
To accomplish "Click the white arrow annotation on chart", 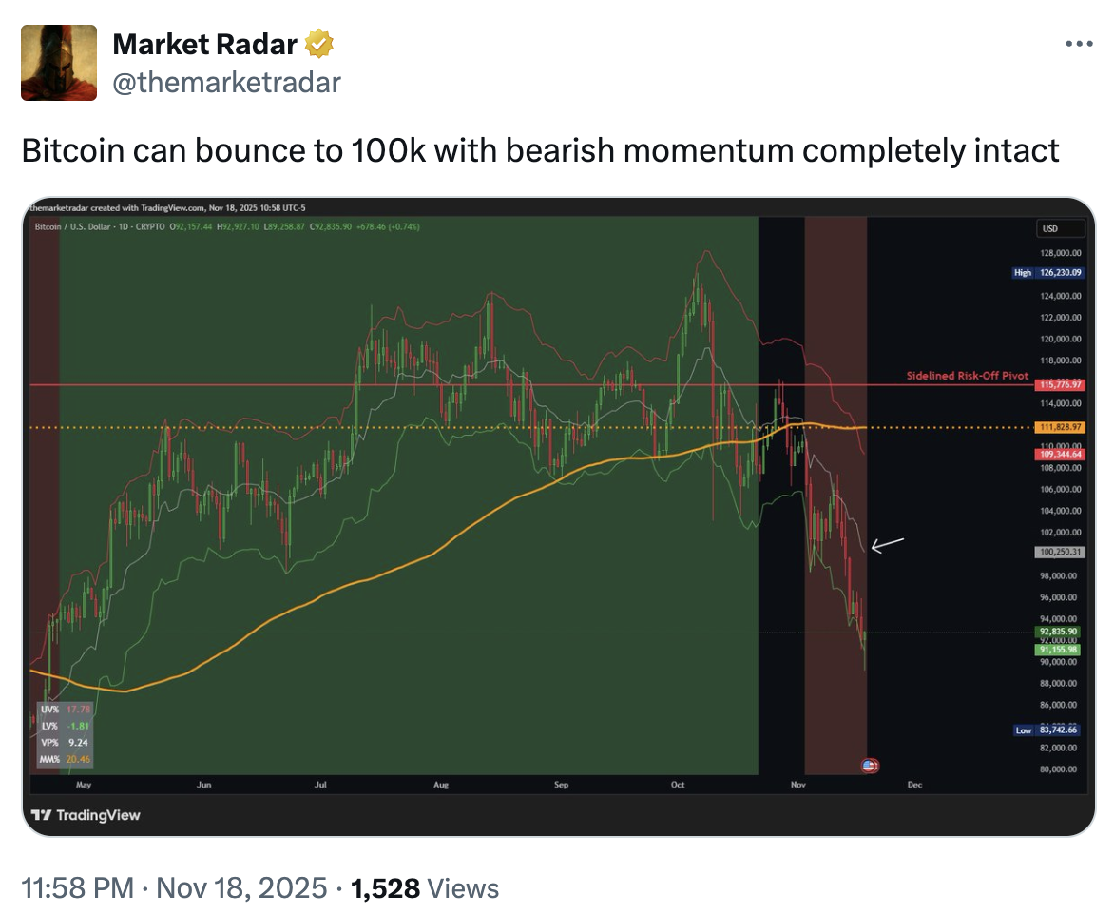I will 887,544.
